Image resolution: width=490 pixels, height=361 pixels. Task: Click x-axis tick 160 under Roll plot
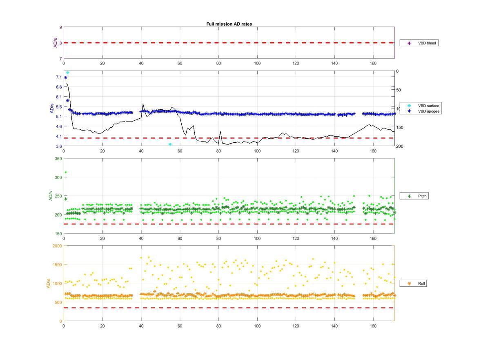pos(373,326)
